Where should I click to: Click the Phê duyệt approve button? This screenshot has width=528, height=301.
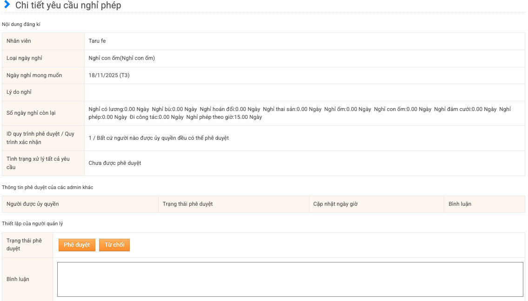(77, 245)
